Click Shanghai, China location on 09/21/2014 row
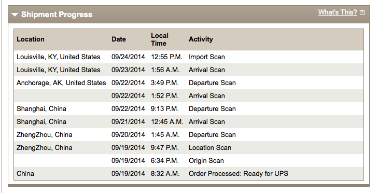 [x=41, y=122]
